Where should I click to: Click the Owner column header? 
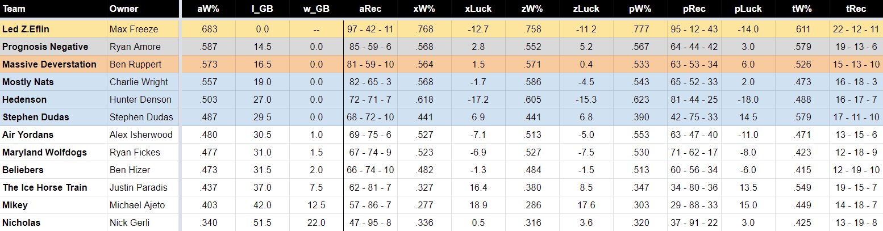tap(123, 9)
